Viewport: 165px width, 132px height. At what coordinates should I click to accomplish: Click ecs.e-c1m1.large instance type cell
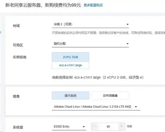(70, 65)
